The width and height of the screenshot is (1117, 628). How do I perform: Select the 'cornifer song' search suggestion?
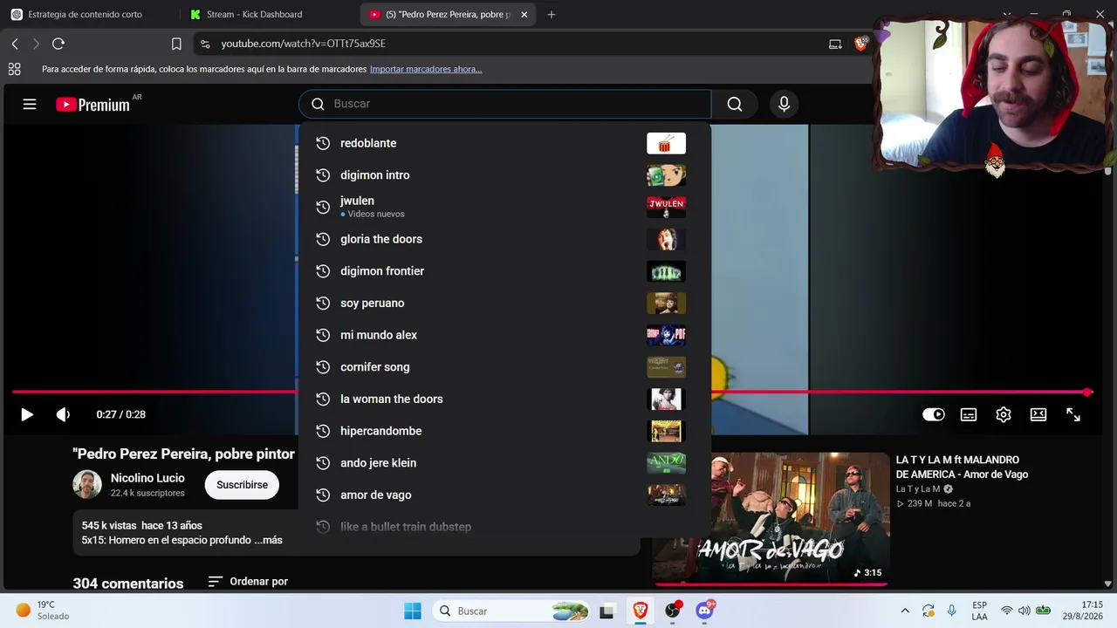(x=504, y=367)
